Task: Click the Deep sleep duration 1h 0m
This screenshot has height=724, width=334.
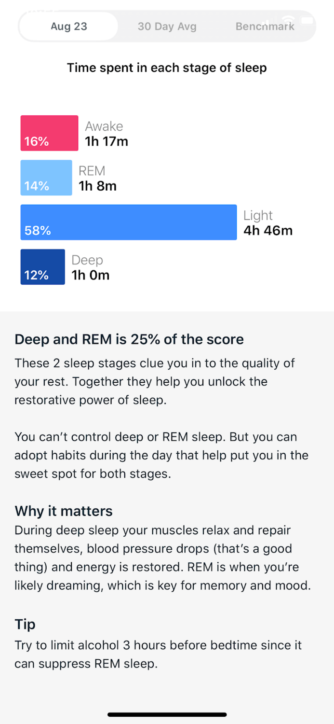Action: coord(91,275)
